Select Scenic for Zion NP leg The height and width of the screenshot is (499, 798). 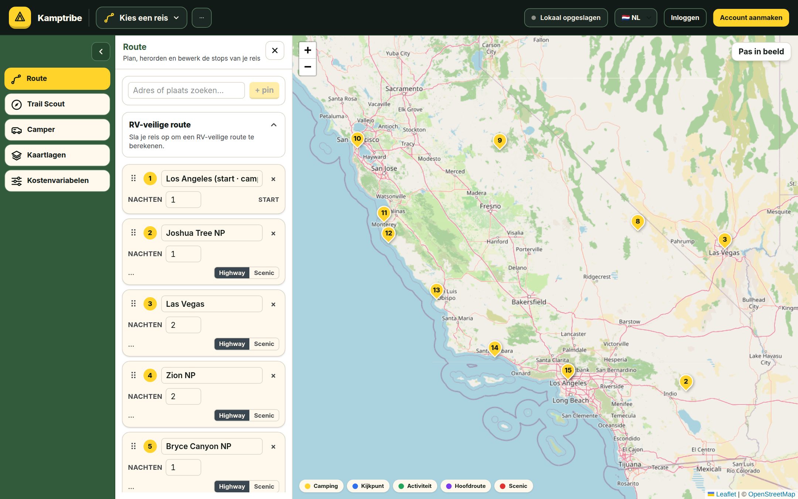point(264,416)
